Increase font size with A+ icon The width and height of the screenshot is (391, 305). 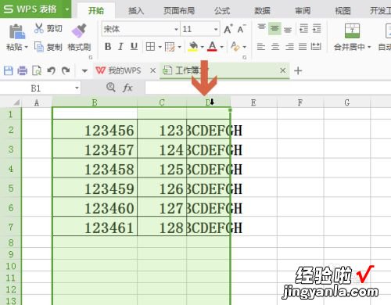[228, 29]
